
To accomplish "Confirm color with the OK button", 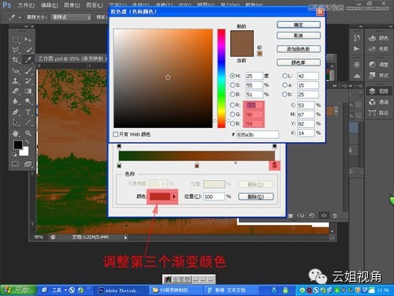I will click(299, 24).
